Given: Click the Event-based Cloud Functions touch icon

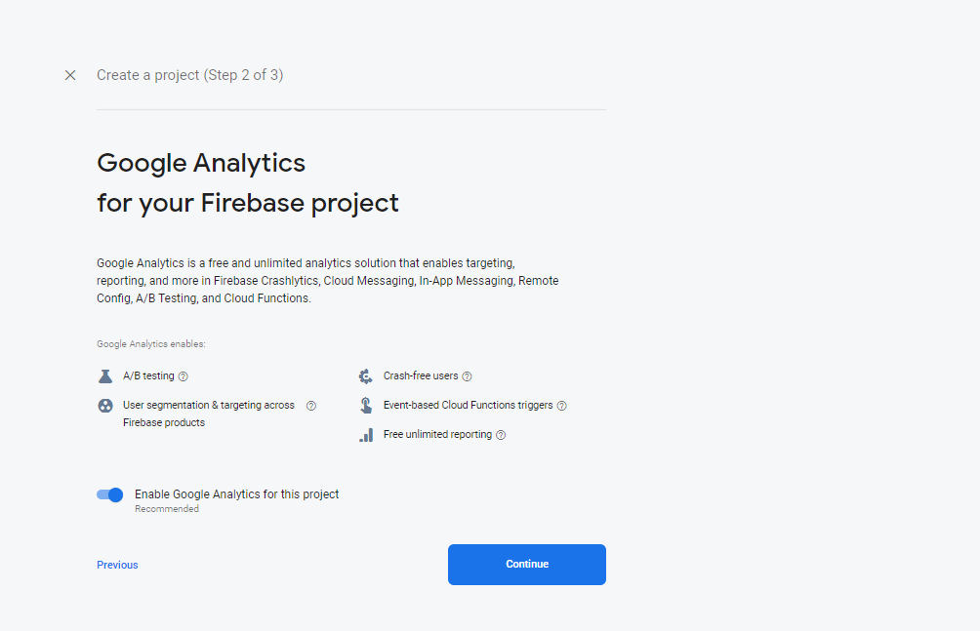Looking at the screenshot, I should 366,406.
